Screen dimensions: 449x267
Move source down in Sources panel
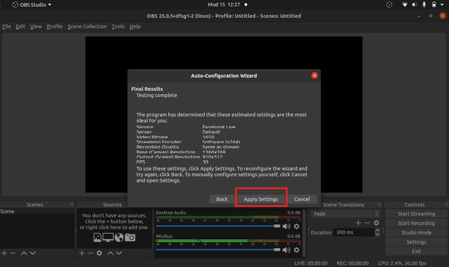tap(119, 253)
